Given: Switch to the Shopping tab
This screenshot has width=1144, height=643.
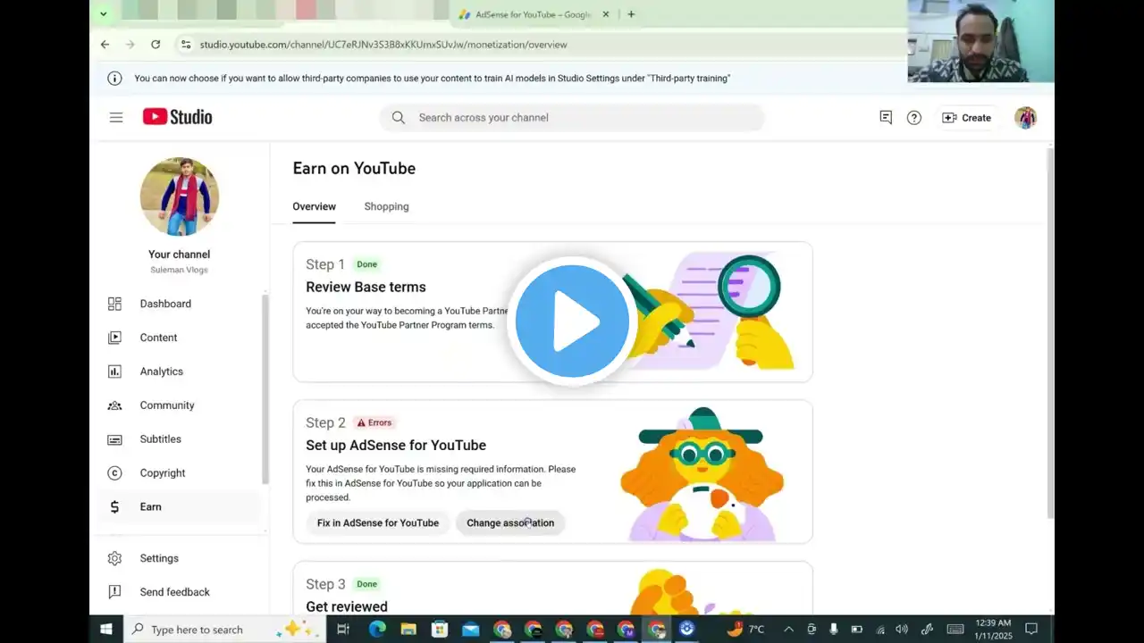Looking at the screenshot, I should tap(386, 206).
